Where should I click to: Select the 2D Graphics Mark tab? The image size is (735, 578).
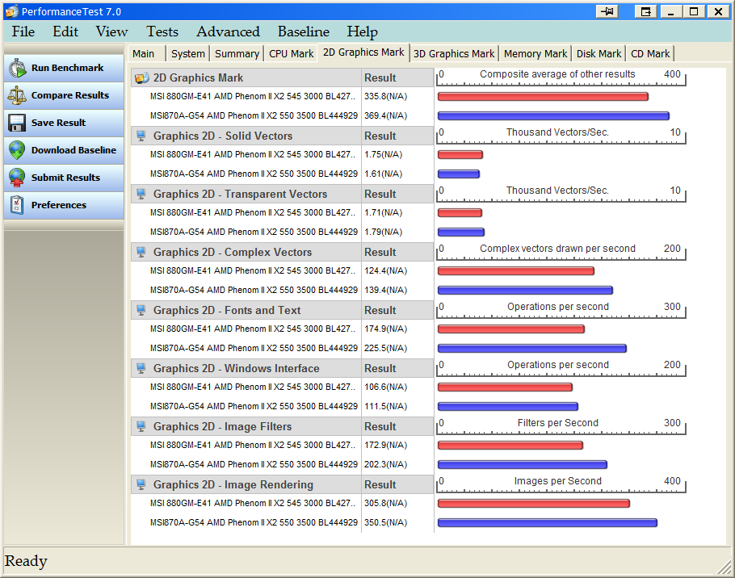click(x=363, y=52)
